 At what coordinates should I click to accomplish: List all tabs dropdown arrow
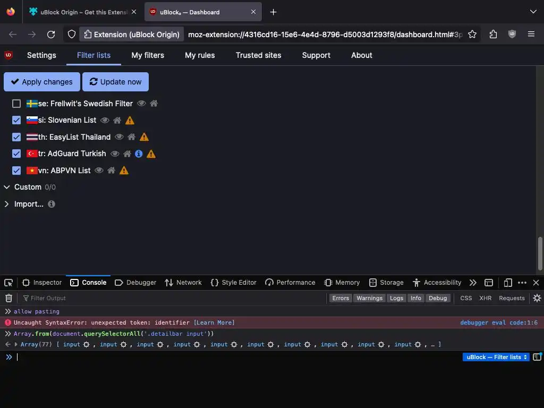[x=533, y=12]
